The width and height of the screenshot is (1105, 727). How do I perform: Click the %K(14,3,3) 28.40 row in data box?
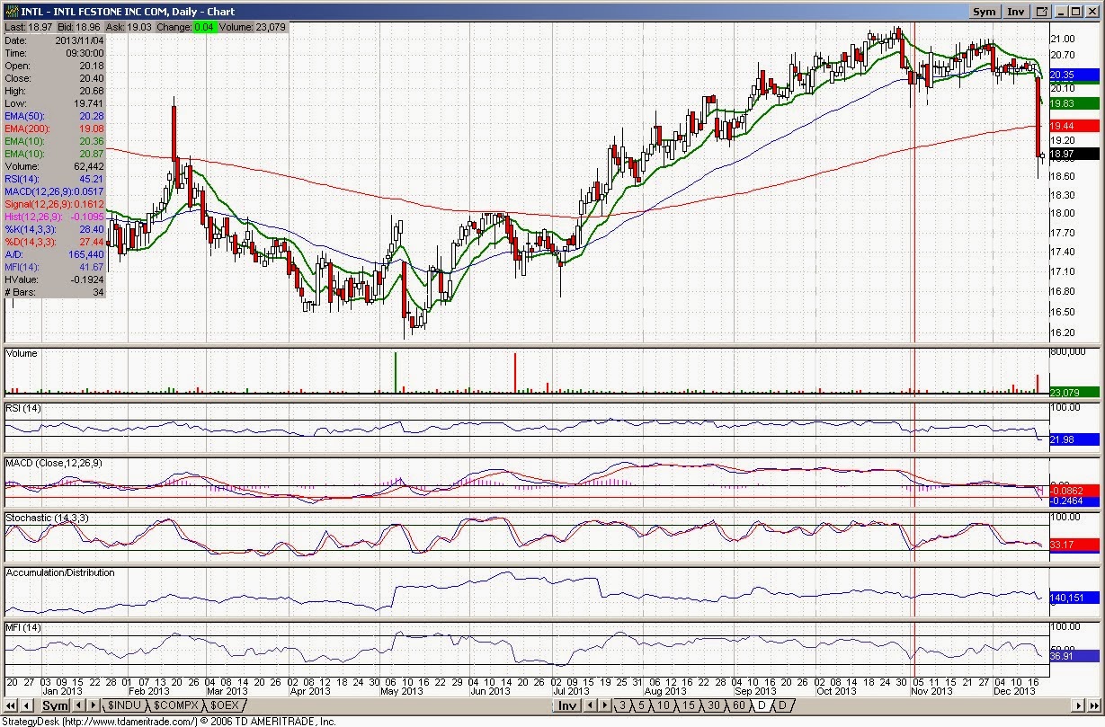pyautogui.click(x=55, y=229)
